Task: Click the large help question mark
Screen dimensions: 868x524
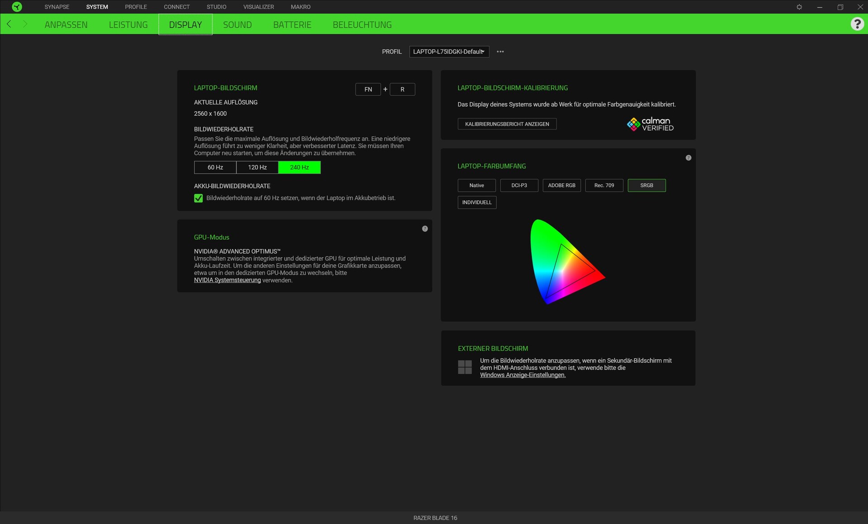Action: point(857,24)
